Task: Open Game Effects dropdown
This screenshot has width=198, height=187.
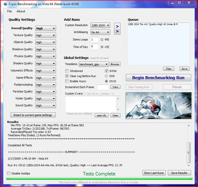Action: (x=46, y=78)
